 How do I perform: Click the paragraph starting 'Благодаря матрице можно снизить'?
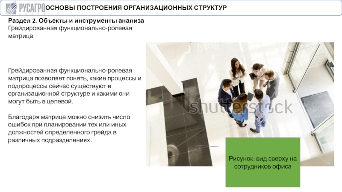click(x=69, y=128)
